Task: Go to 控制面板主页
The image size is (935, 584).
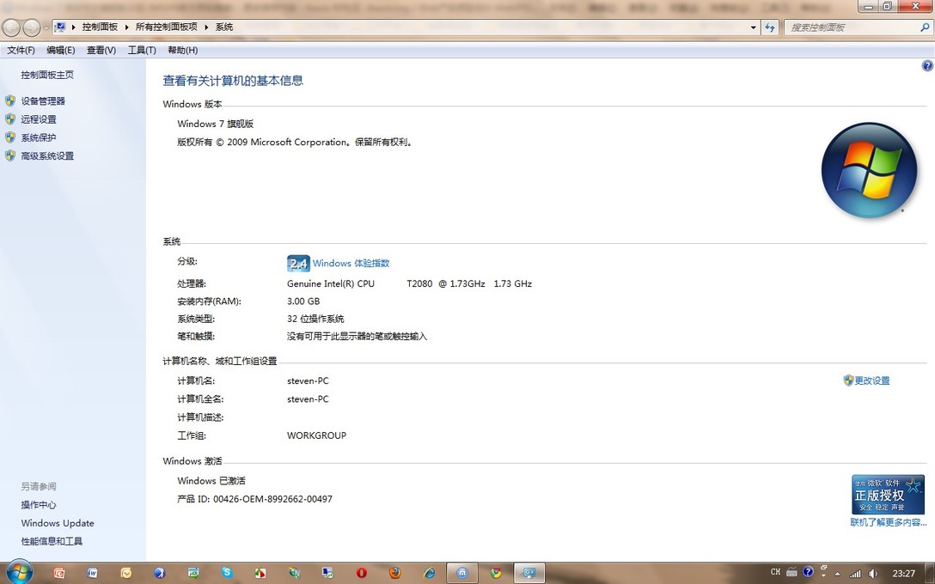Action: (48, 75)
